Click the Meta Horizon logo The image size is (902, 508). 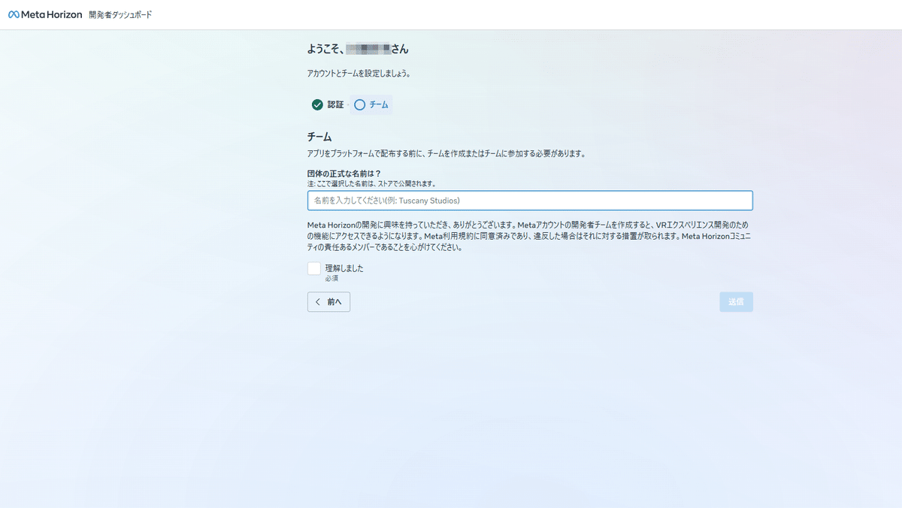45,14
